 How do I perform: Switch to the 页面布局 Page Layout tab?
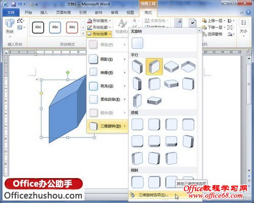[63, 13]
